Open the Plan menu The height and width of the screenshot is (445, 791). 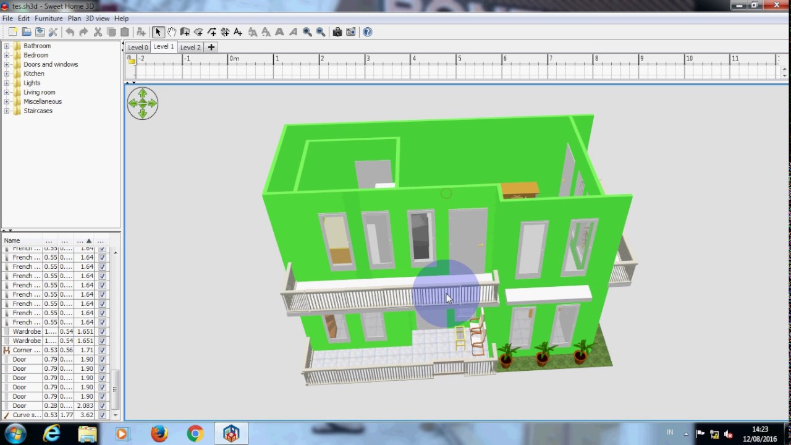74,19
